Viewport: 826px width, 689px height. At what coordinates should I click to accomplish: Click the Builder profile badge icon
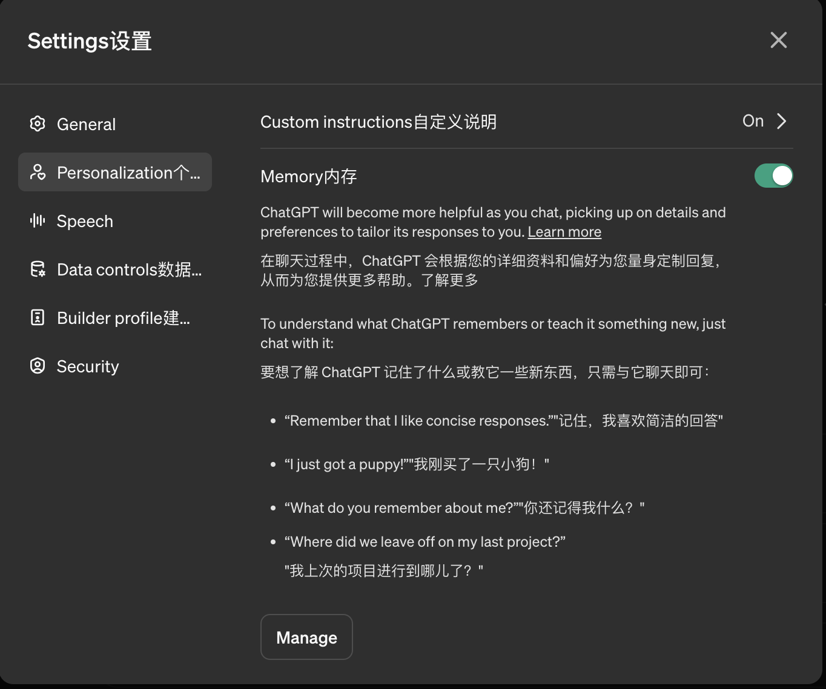pyautogui.click(x=38, y=317)
